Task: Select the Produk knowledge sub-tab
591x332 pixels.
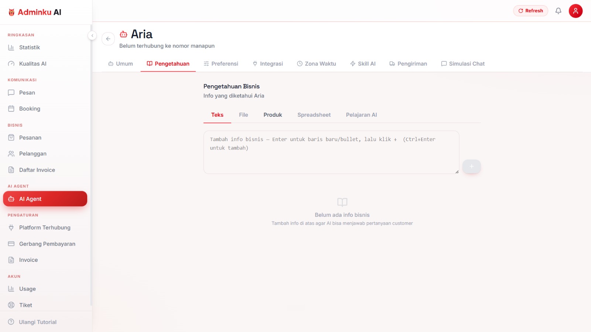Action: tap(273, 115)
